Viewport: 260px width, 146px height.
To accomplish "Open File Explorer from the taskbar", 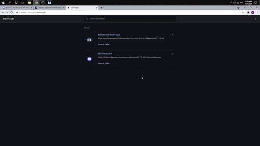I will [30, 3].
